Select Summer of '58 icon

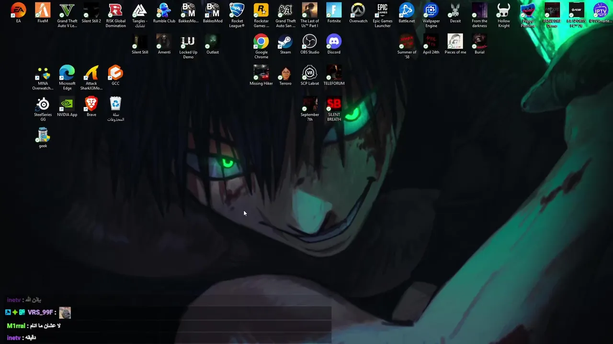point(407,42)
